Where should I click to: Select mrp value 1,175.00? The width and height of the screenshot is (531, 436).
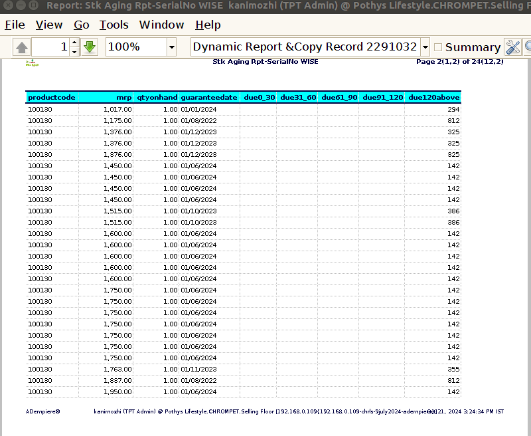[117, 121]
